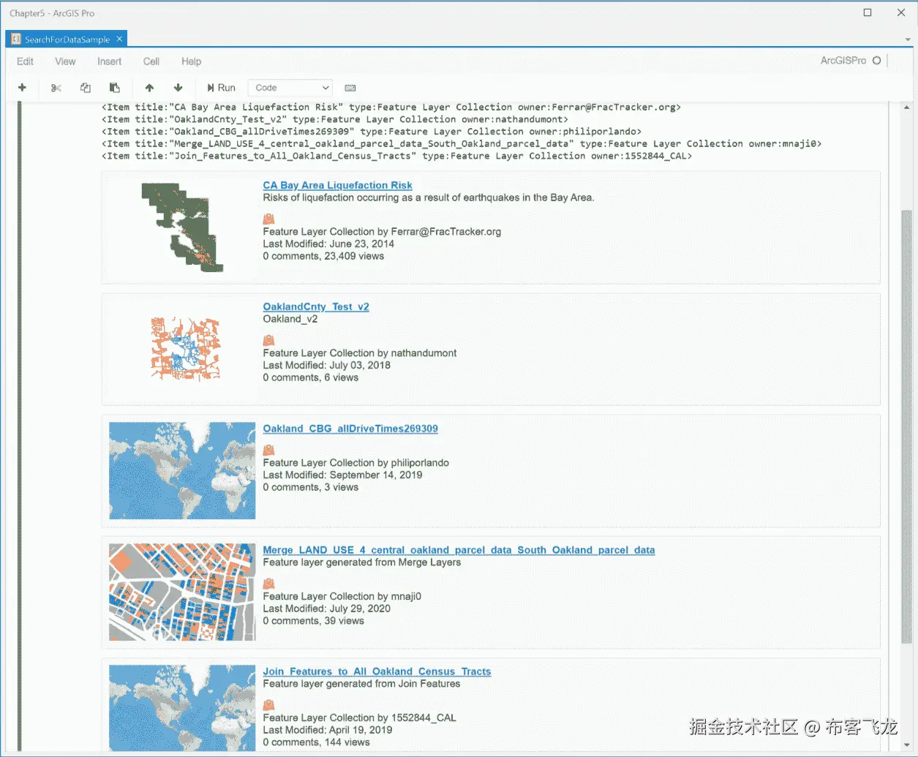
Task: Open the Cell menu
Action: (151, 61)
